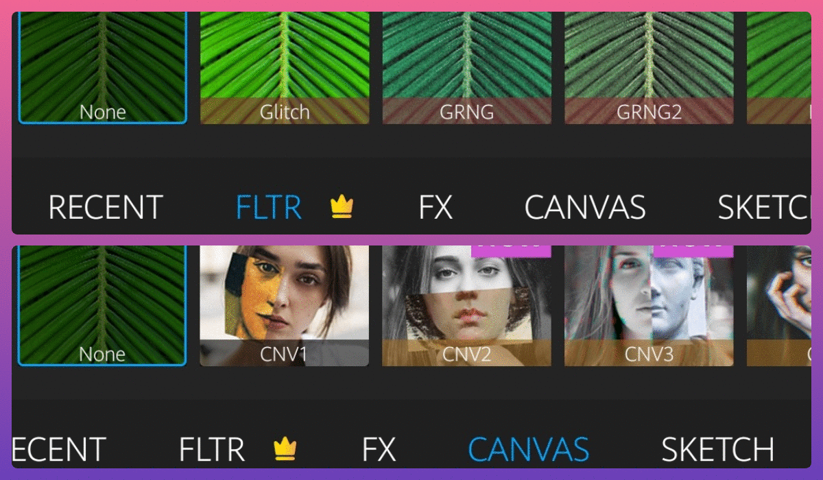The width and height of the screenshot is (823, 480).
Task: Select the Glitch filter thumbnail
Action: tap(285, 68)
